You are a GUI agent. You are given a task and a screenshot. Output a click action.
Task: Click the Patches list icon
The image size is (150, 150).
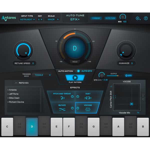point(16,83)
